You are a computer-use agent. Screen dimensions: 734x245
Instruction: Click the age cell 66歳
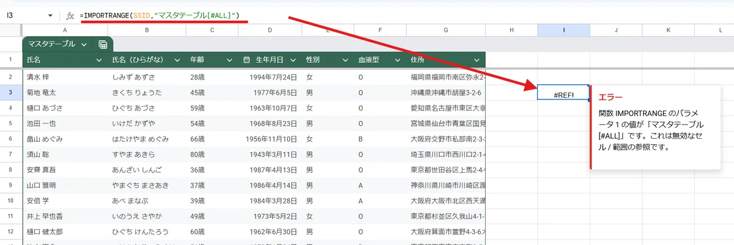tap(212, 139)
